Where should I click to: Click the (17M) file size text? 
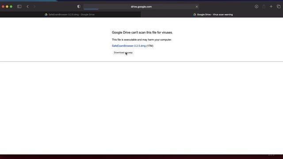tap(150, 46)
